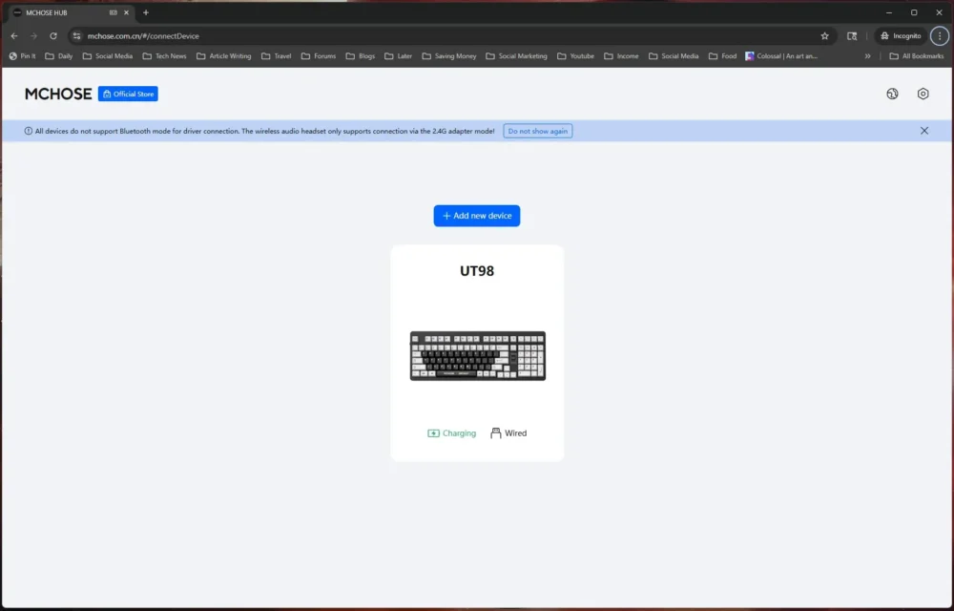Open the Travel bookmarks folder
This screenshot has width=954, height=611.
tap(277, 56)
